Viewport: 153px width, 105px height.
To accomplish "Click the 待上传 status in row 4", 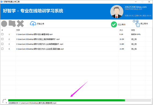I will [134, 49].
